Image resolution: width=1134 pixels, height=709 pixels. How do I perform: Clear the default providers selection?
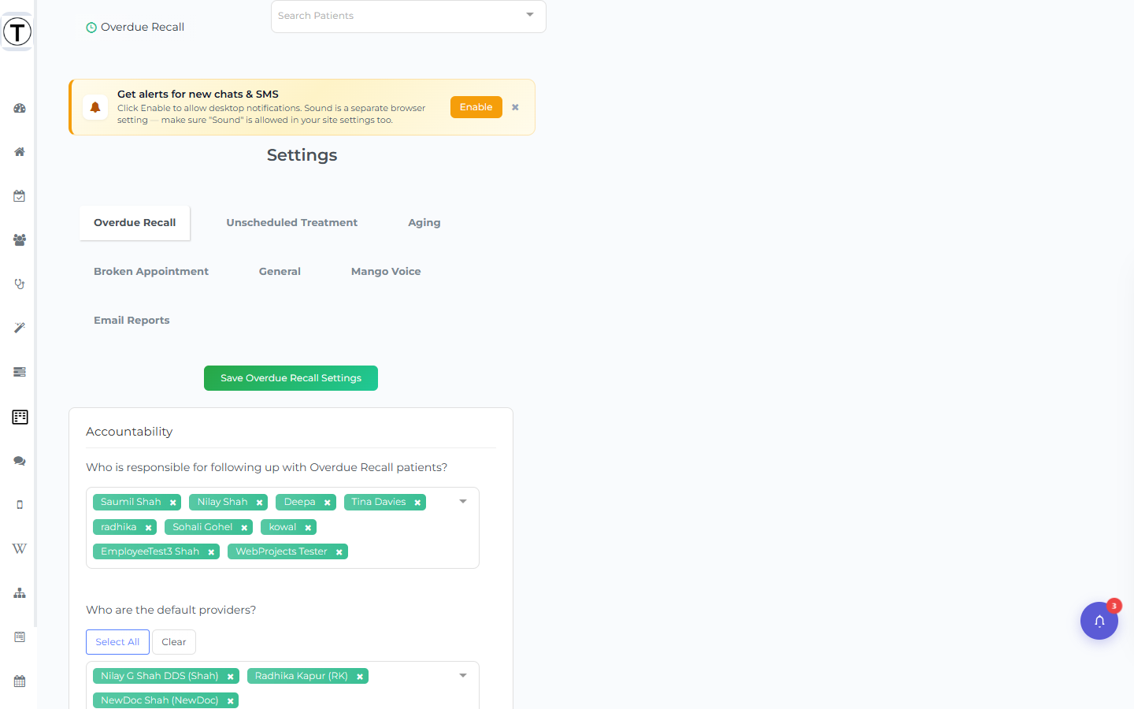coord(174,642)
